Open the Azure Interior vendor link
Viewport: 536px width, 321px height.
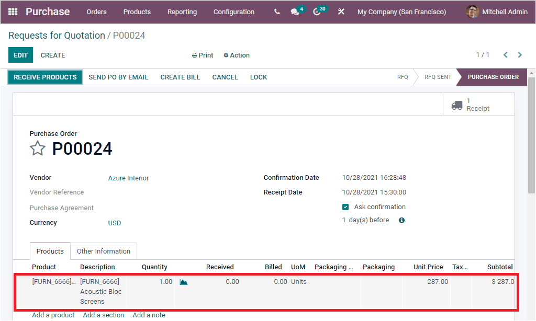point(128,178)
